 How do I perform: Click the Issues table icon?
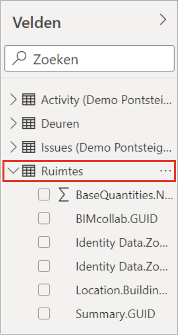tap(29, 147)
